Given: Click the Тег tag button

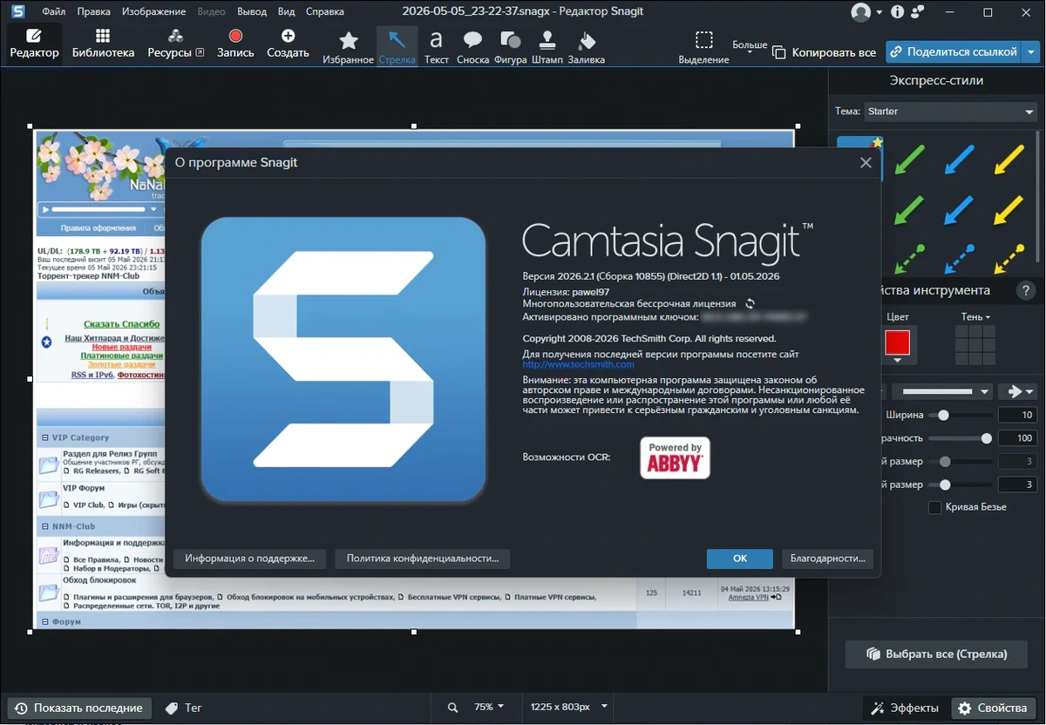Looking at the screenshot, I should click(x=184, y=708).
